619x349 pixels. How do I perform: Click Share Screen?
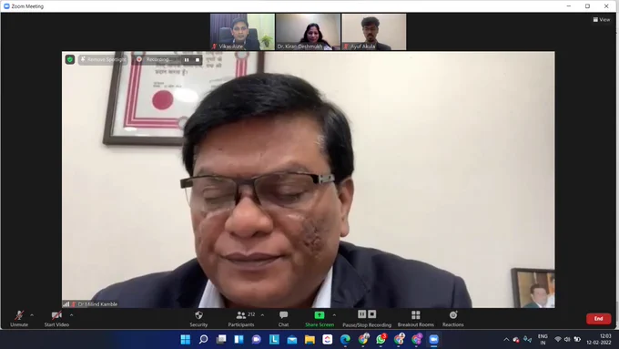click(320, 319)
